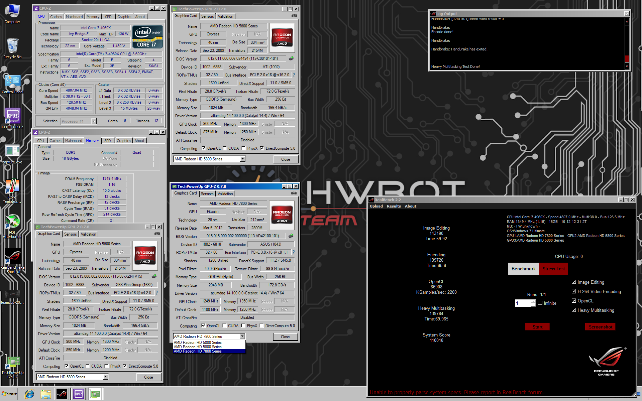Launch the MSI Afterburner desktop icon
The image size is (642, 401).
click(x=12, y=226)
